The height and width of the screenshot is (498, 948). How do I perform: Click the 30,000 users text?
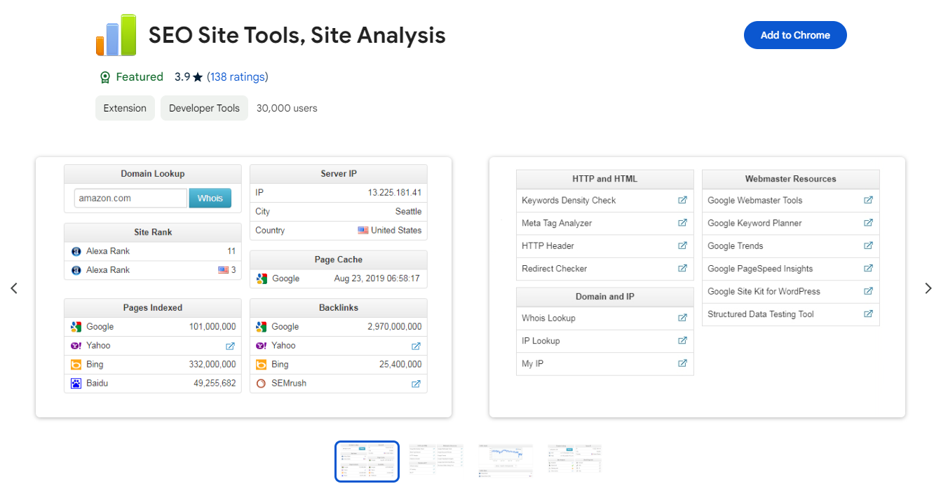pyautogui.click(x=287, y=108)
